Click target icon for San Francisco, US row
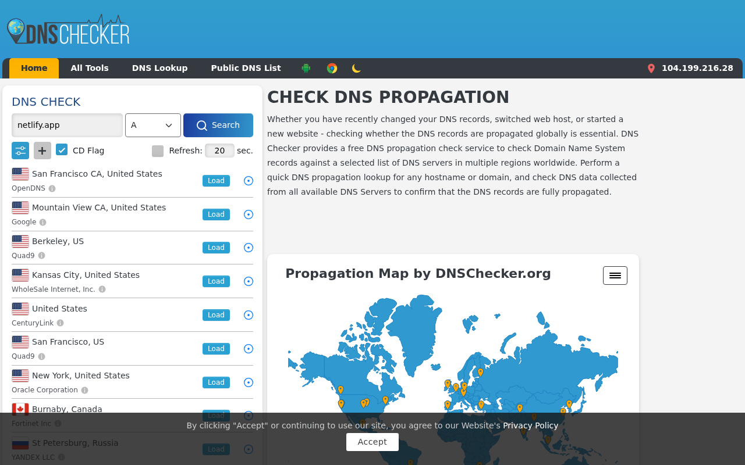 coord(249,349)
